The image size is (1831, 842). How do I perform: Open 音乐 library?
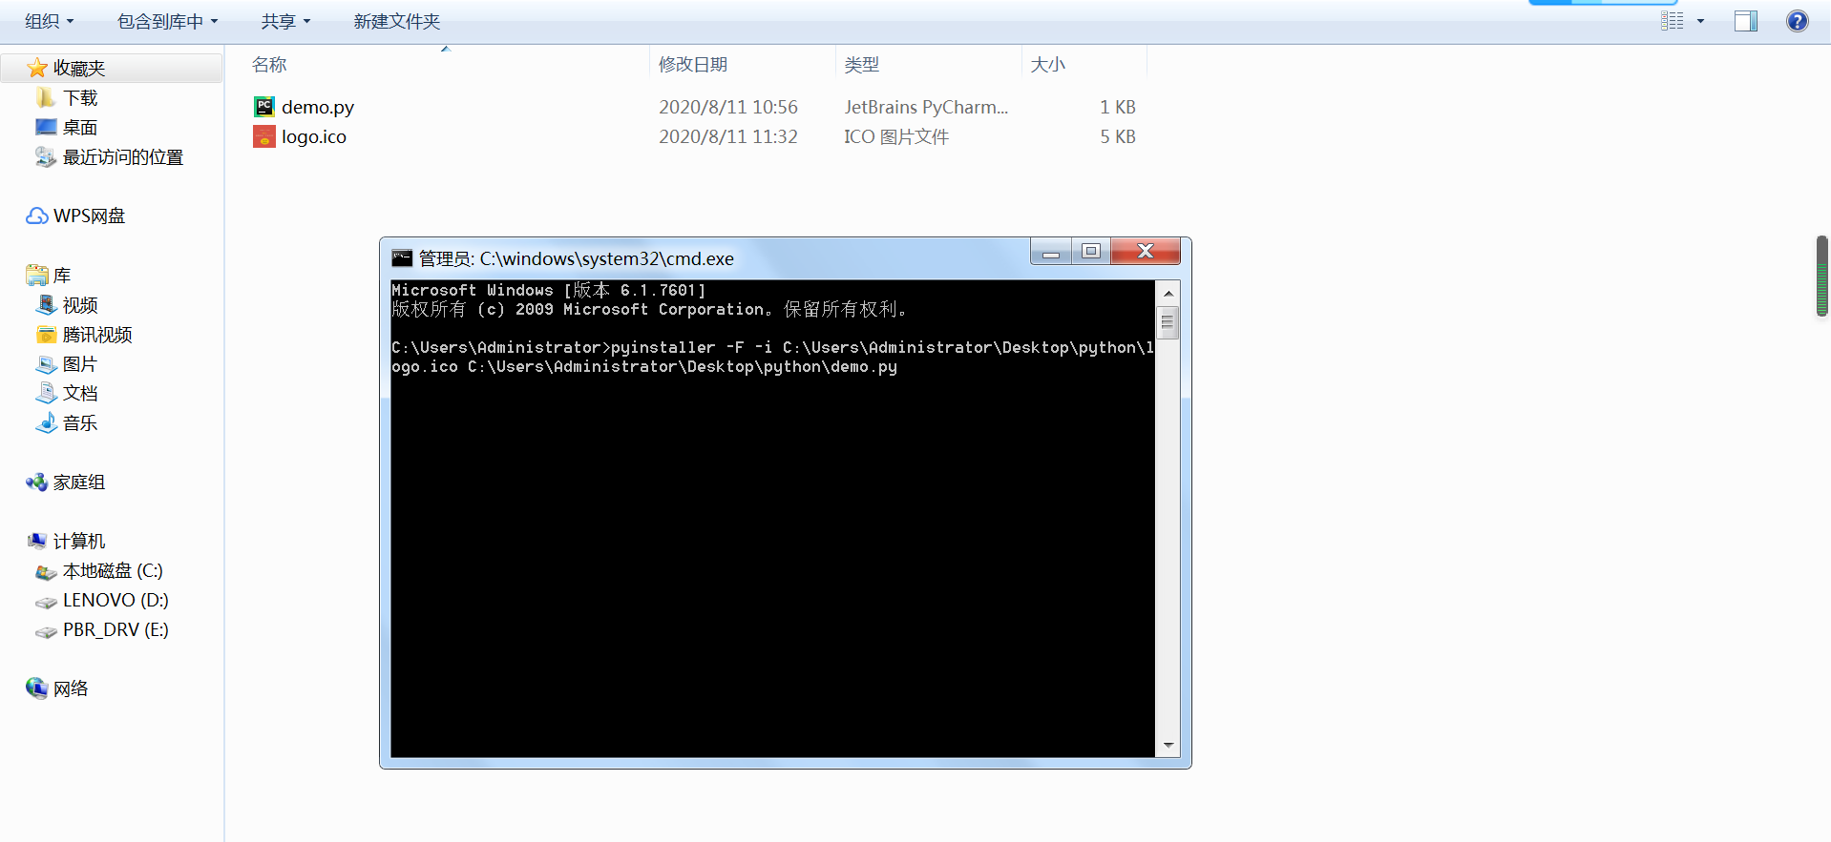click(x=80, y=423)
